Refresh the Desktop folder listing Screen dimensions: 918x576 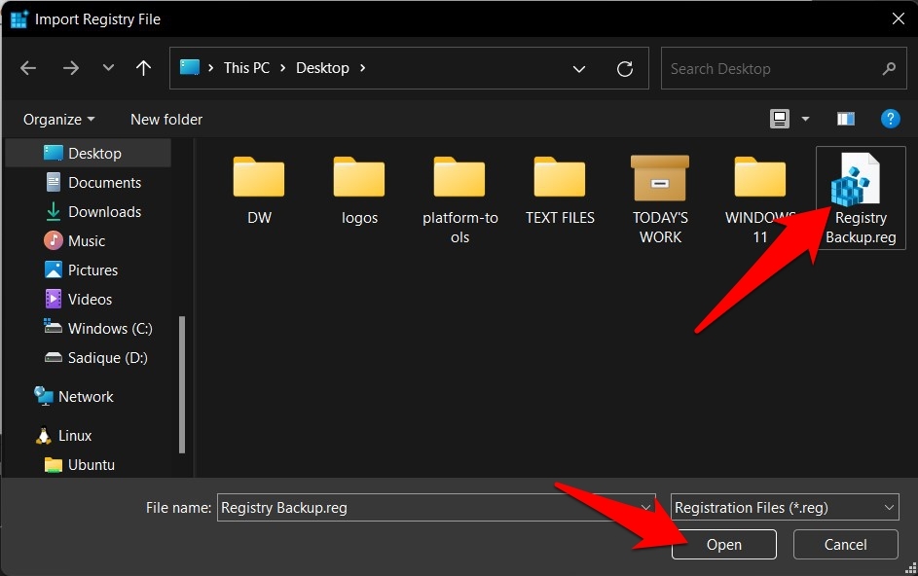point(625,69)
